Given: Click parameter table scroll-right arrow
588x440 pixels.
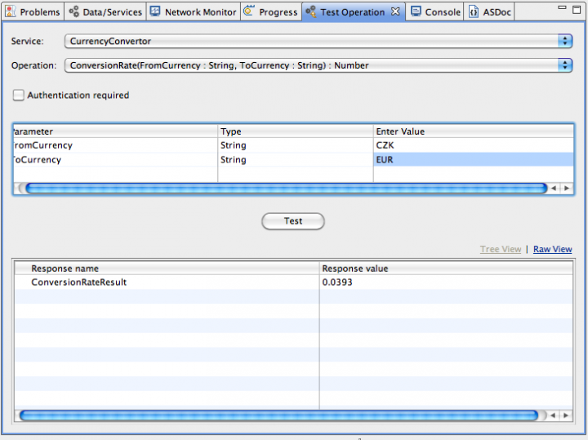Looking at the screenshot, I should [567, 188].
